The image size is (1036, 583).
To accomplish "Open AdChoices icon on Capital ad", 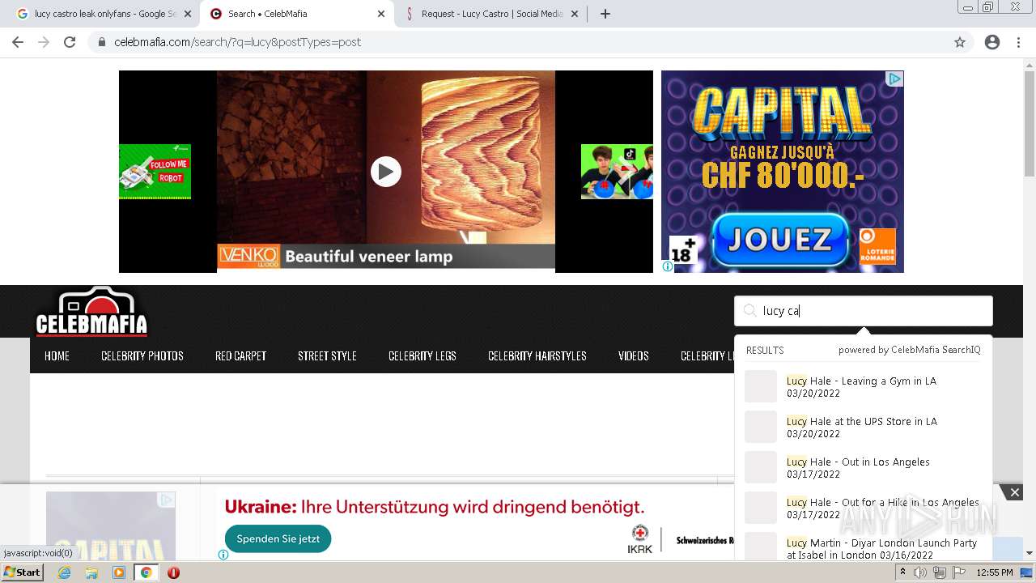I will [x=894, y=79].
